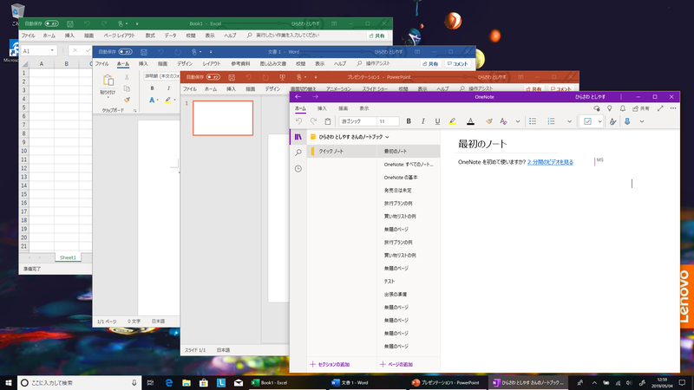The height and width of the screenshot is (390, 694).
Task: Open Microsoft Edge from the taskbar
Action: pyautogui.click(x=168, y=383)
